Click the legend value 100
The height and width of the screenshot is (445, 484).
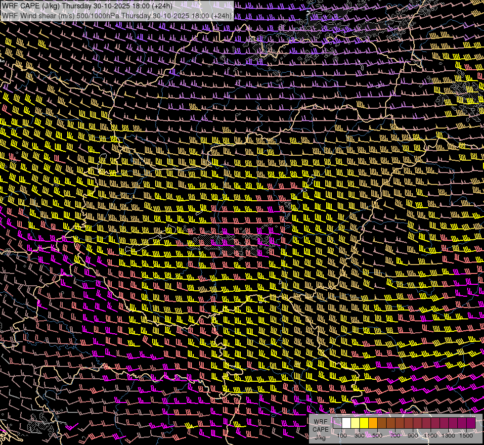pos(342,436)
